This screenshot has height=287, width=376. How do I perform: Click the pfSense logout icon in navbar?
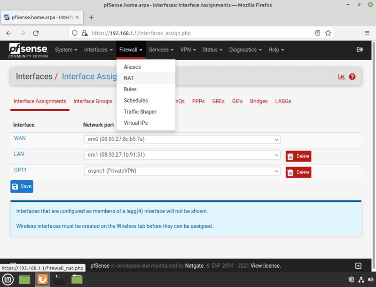tap(360, 49)
